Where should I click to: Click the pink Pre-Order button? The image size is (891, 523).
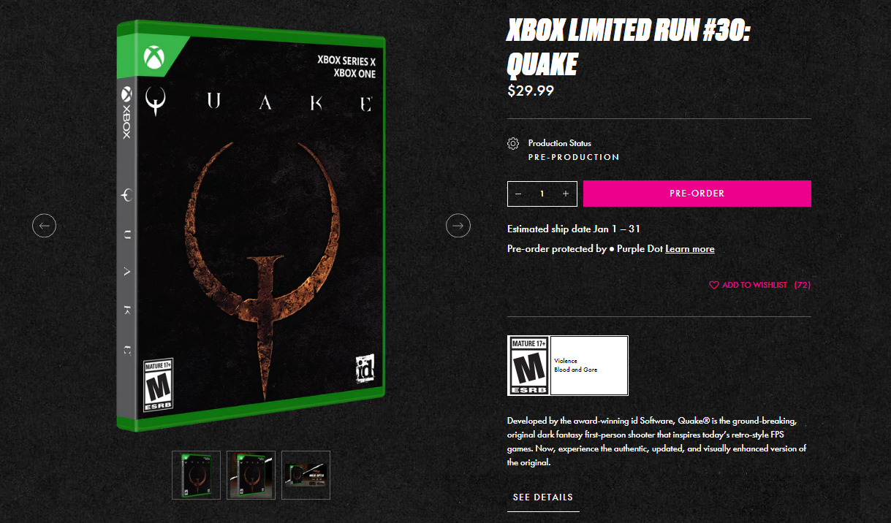pos(697,194)
